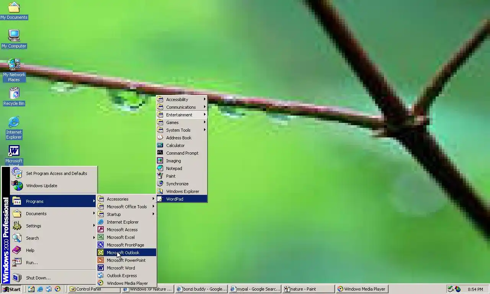Select My Network Places desktop icon

[14, 70]
